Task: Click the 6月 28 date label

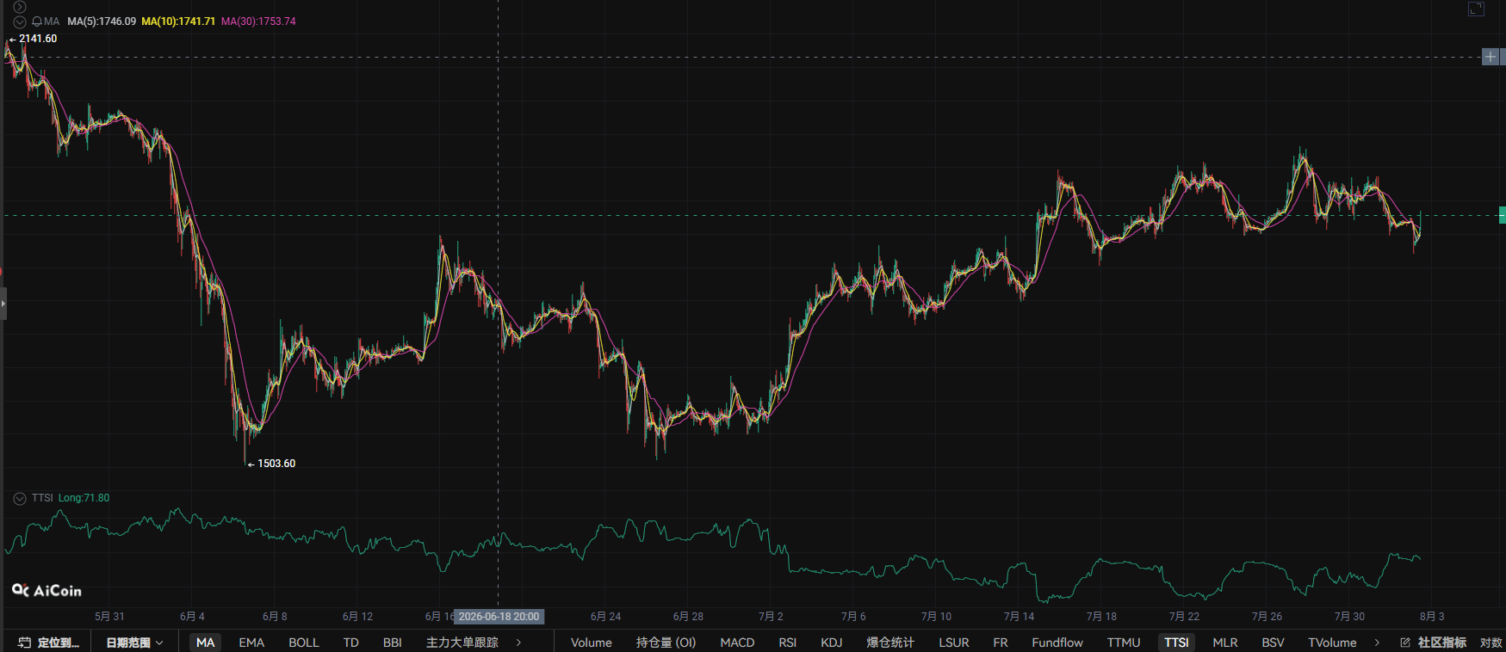Action: [688, 617]
